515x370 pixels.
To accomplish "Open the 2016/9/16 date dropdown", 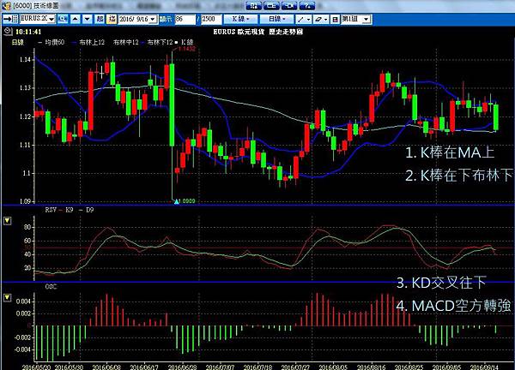I will [x=153, y=20].
